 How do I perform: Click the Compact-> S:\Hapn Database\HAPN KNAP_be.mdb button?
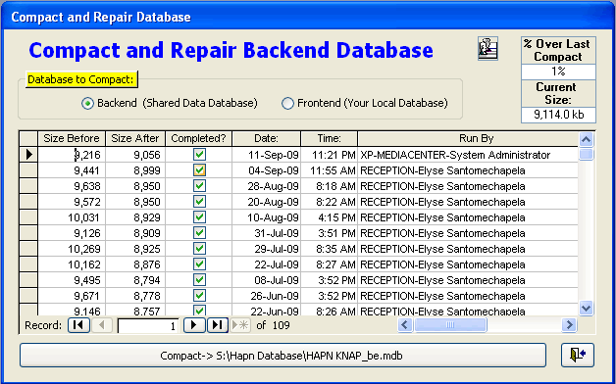[x=282, y=356]
